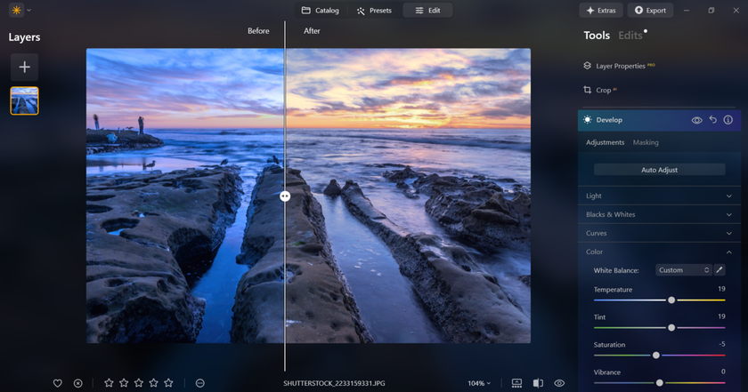Click the Temperature slider handle
The height and width of the screenshot is (392, 748).
click(x=671, y=300)
